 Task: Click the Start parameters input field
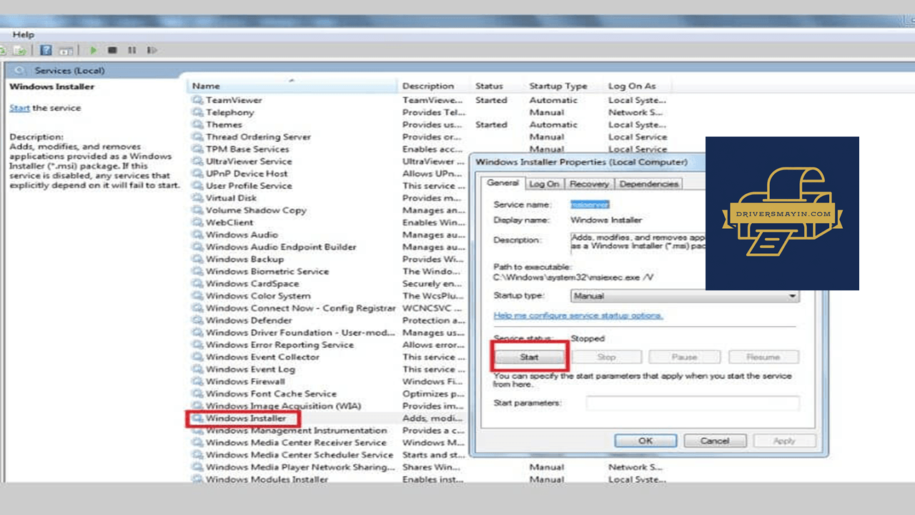[693, 403]
